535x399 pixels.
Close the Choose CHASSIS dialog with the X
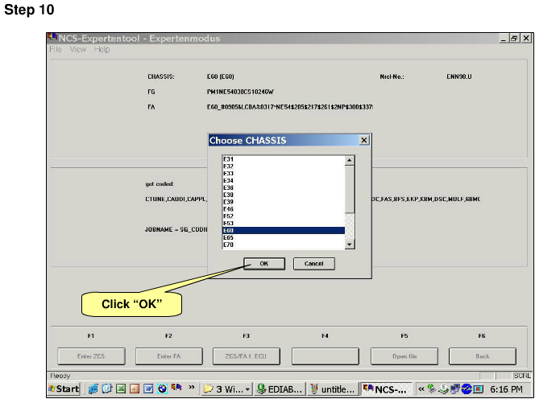point(364,140)
